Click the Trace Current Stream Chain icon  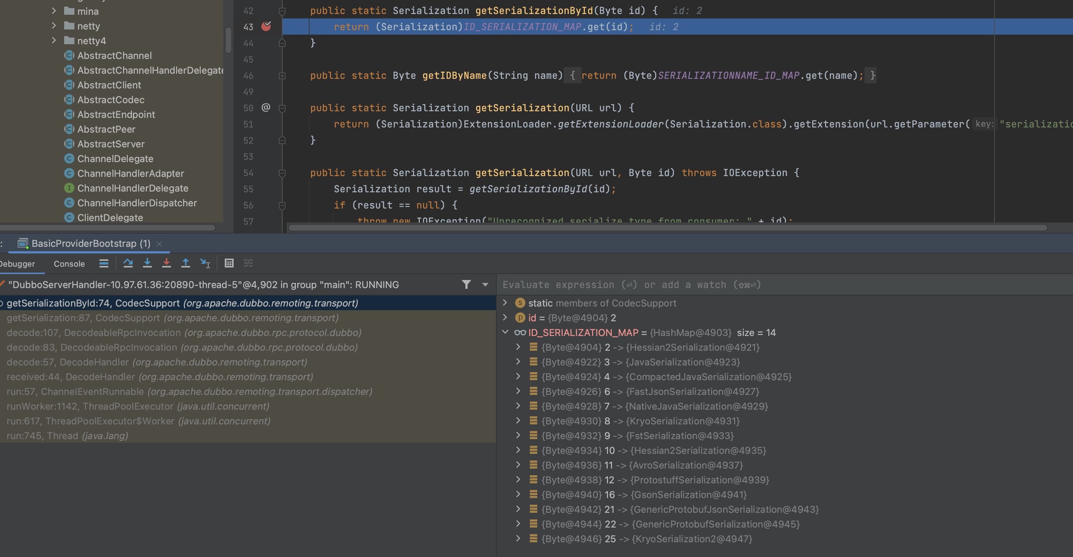(248, 263)
